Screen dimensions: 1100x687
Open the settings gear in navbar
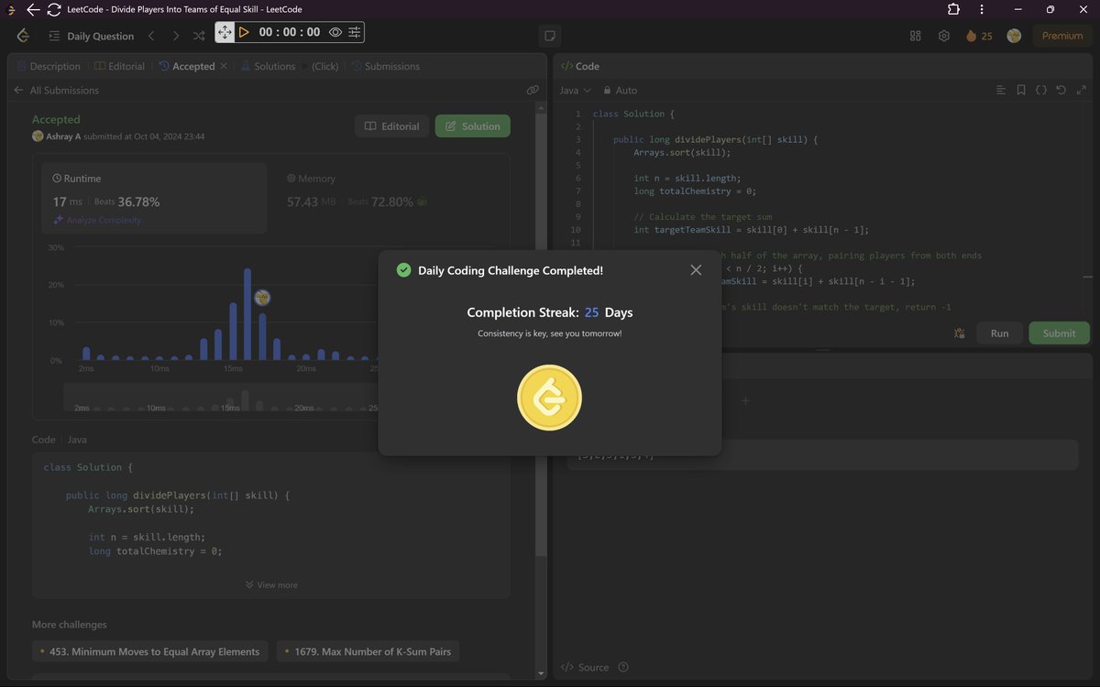(944, 36)
